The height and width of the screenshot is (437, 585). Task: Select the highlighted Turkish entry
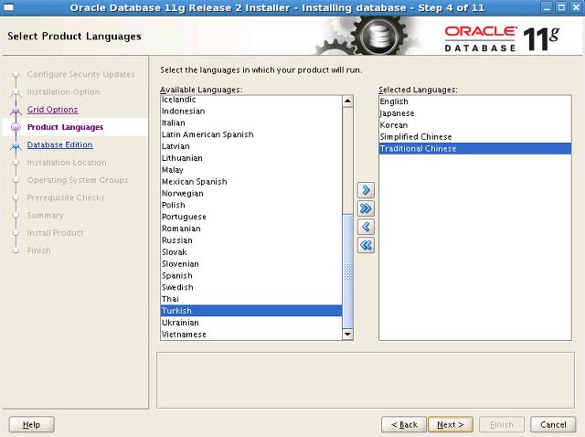pos(251,311)
